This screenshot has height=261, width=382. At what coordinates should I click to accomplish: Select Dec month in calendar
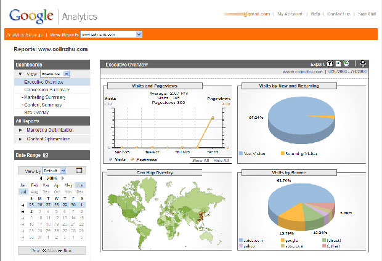coord(80,191)
